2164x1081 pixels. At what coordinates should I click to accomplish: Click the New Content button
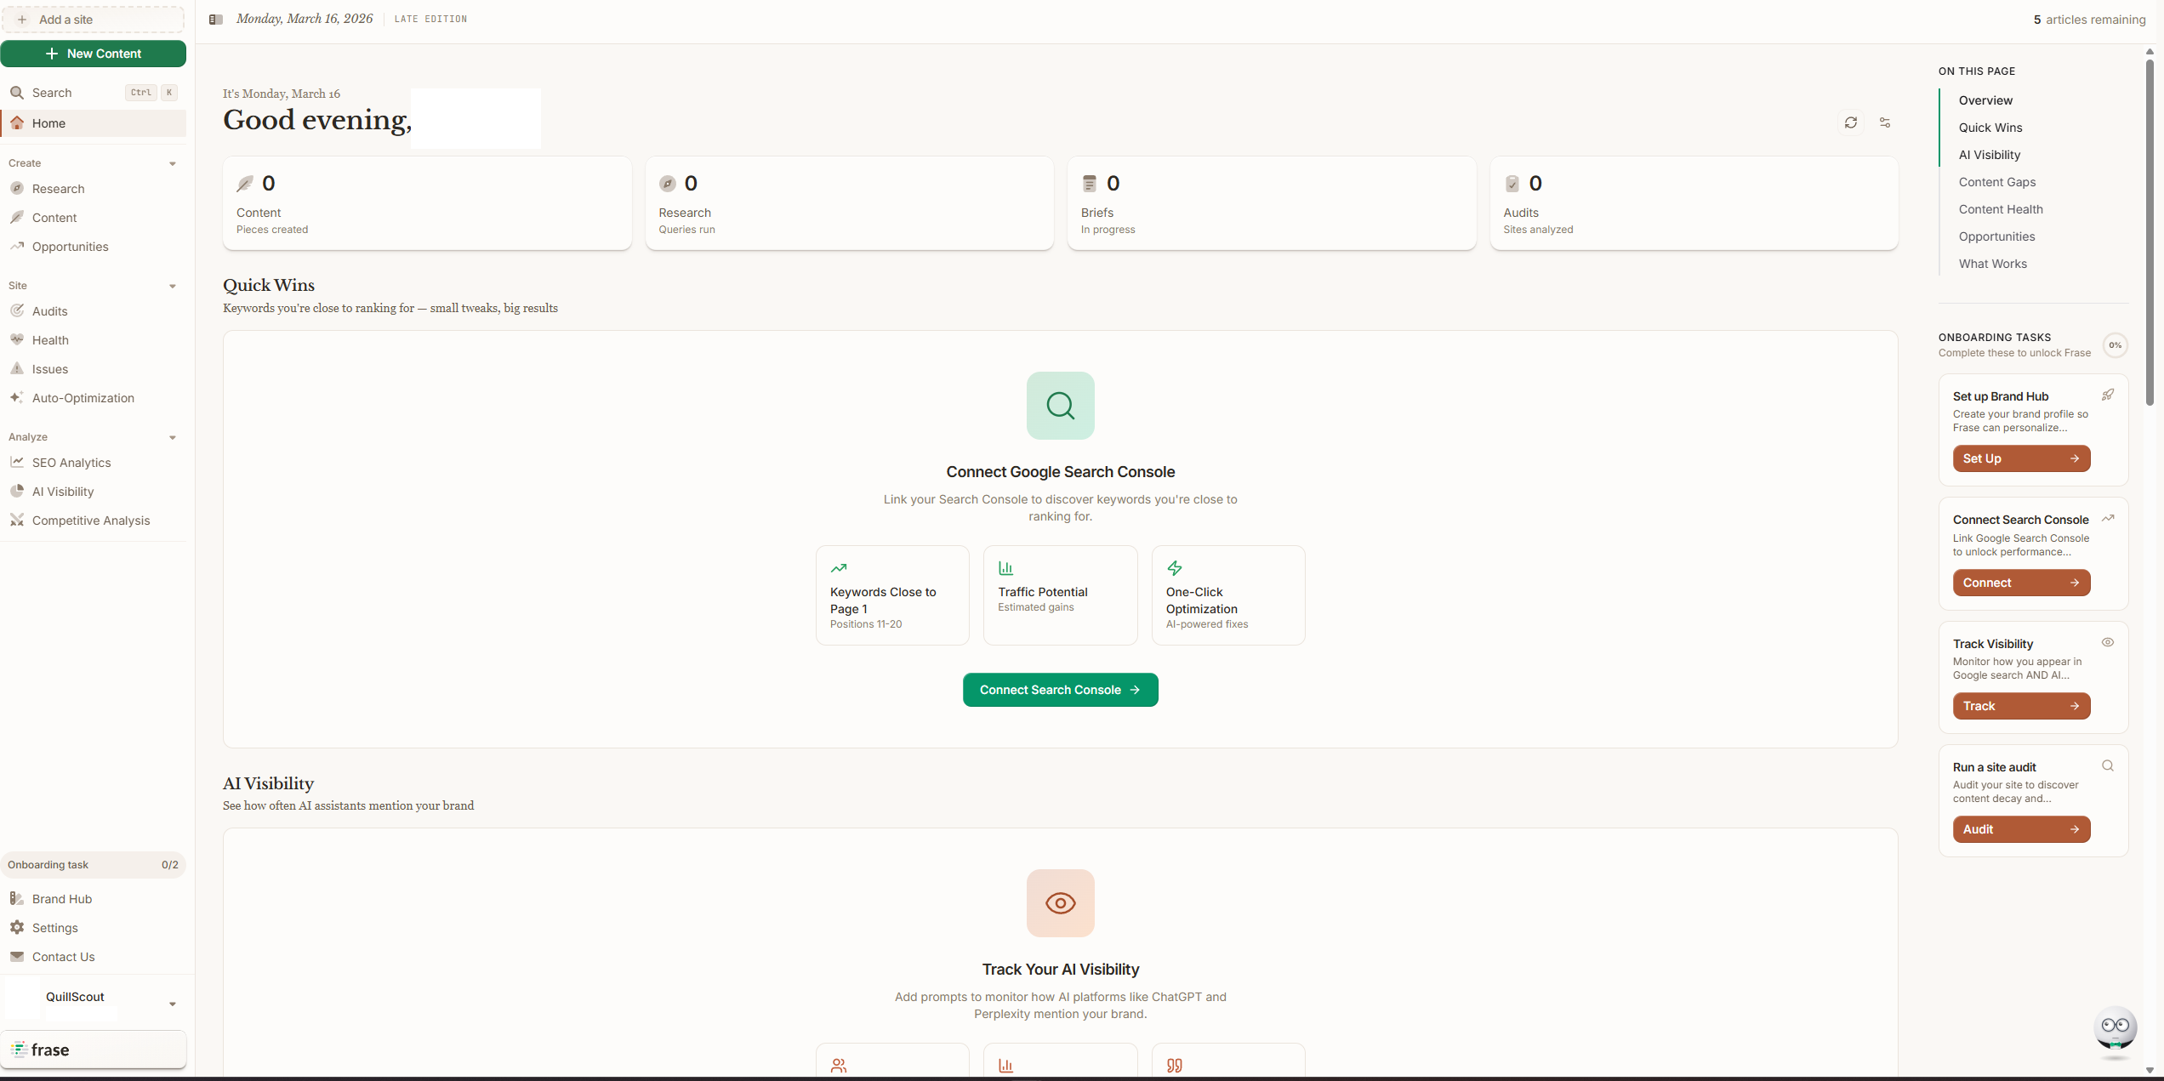click(x=94, y=53)
